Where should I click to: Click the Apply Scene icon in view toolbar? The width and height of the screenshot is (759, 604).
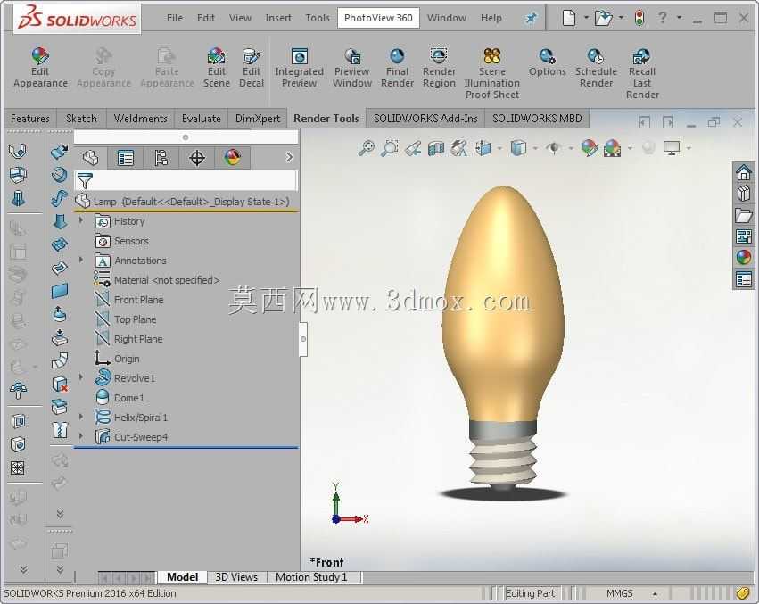coord(613,148)
